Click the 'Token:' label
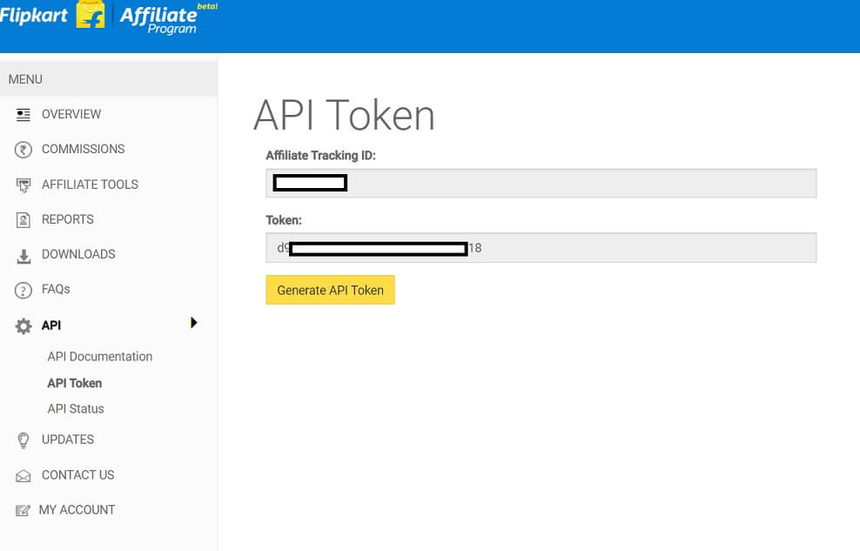860x551 pixels. coord(284,220)
